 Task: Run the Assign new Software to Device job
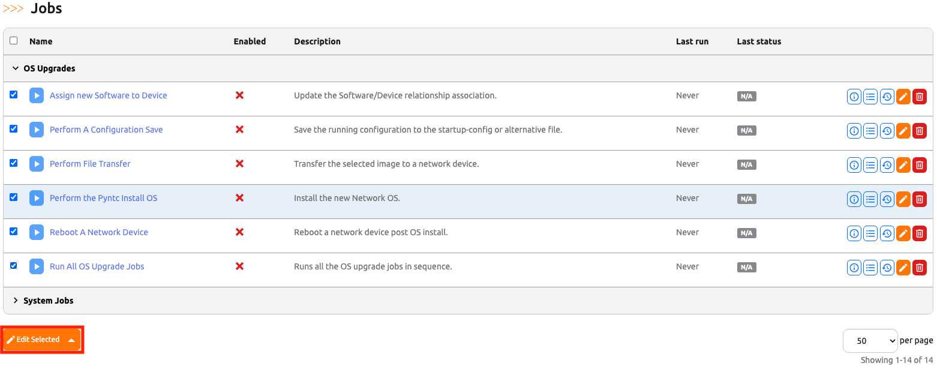pos(37,95)
